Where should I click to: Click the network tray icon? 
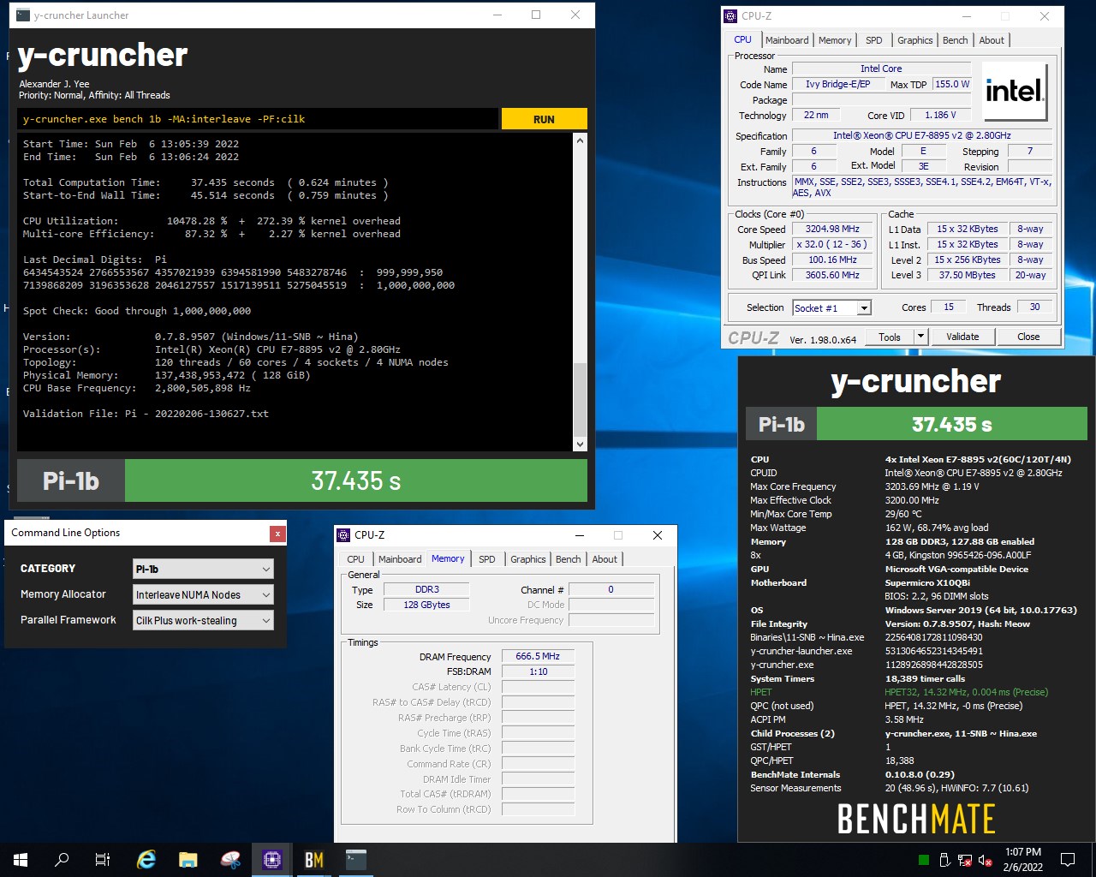[x=965, y=860]
